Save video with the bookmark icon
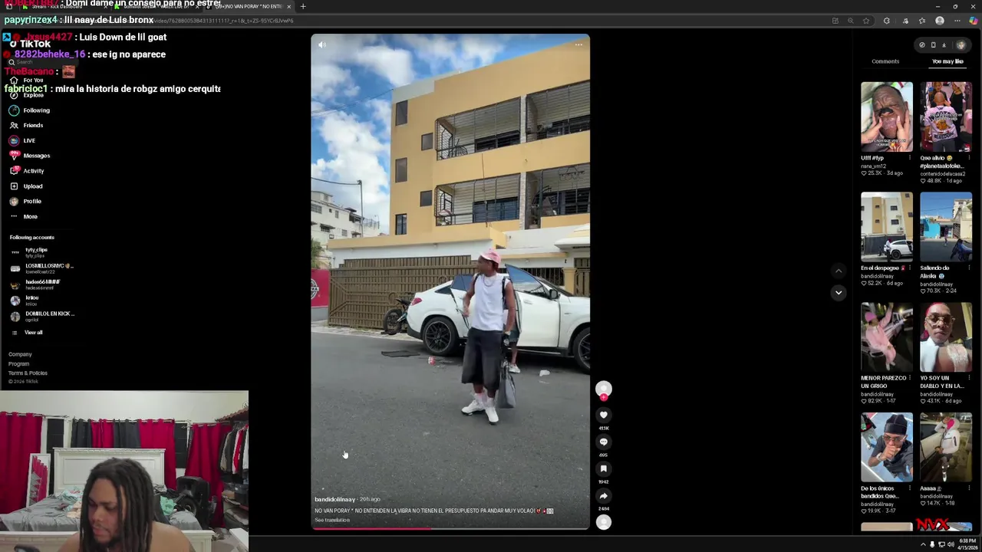This screenshot has height=552, width=982. [x=604, y=468]
